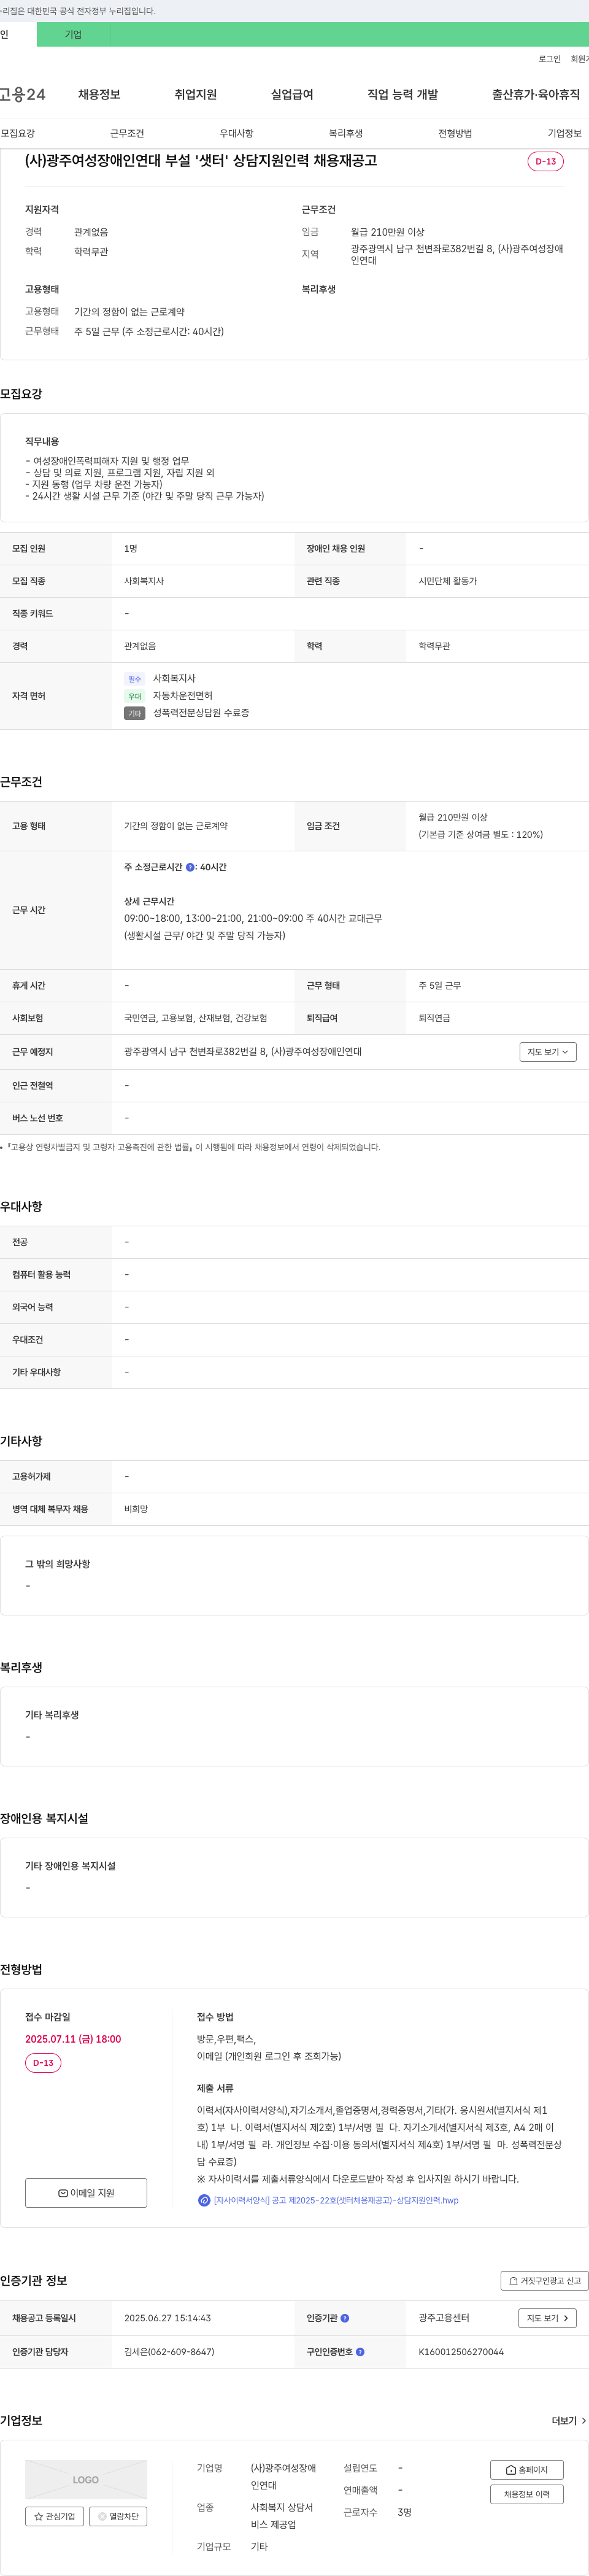The height and width of the screenshot is (2576, 589).
Task: Click 업종 value 사회복지 상담서비스 제공업
Action: (282, 2516)
